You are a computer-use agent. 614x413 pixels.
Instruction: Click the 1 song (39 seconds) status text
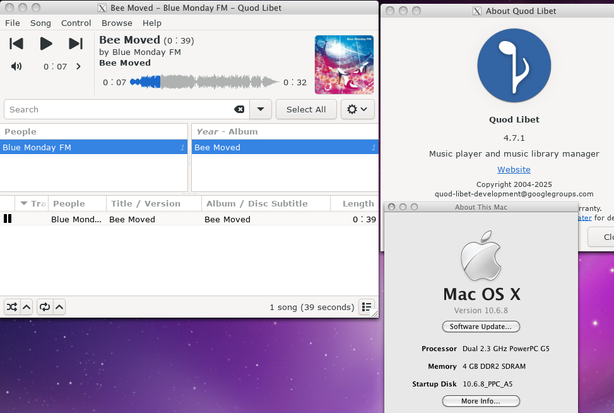(312, 307)
